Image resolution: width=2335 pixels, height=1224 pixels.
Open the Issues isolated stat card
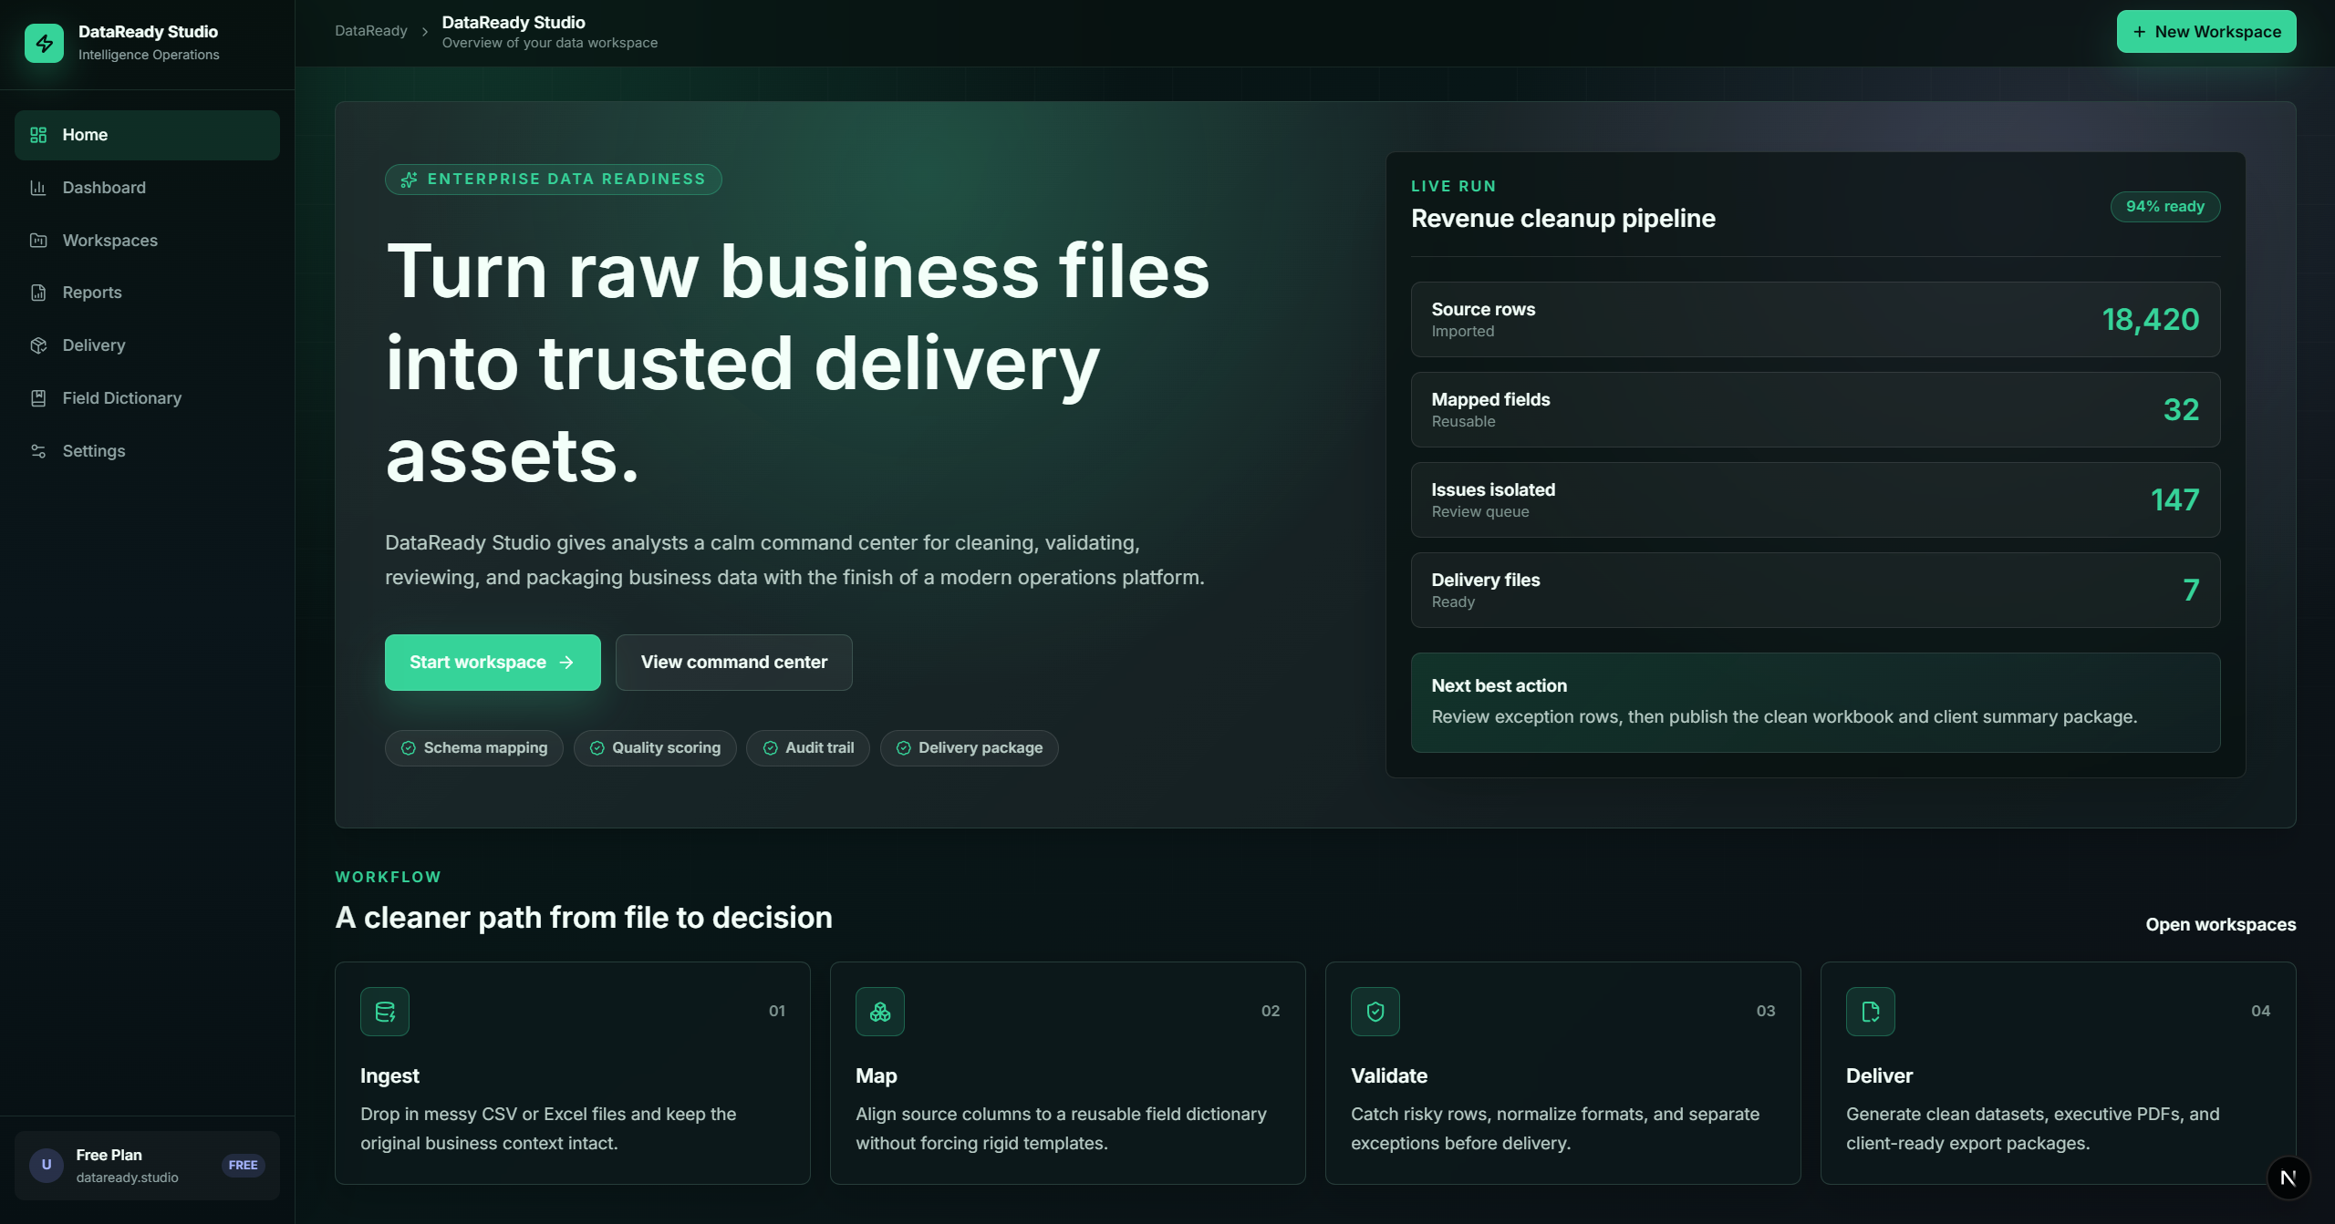1816,500
